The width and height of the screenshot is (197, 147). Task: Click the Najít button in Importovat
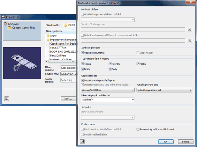pos(68,99)
